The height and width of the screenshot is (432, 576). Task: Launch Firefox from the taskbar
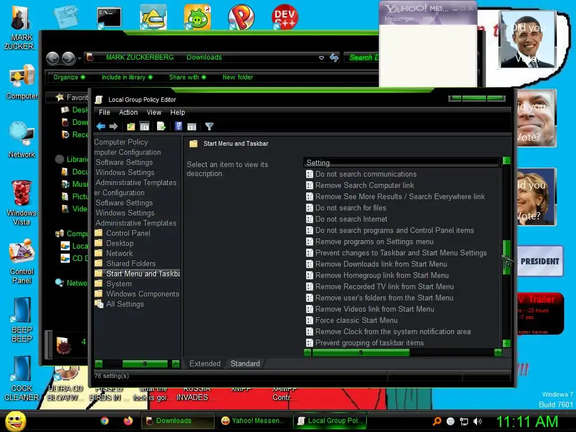(128, 421)
